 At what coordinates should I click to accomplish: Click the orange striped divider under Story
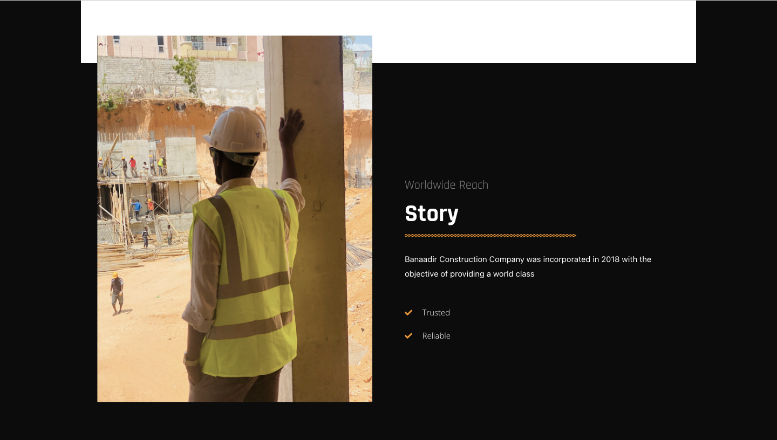pos(490,236)
